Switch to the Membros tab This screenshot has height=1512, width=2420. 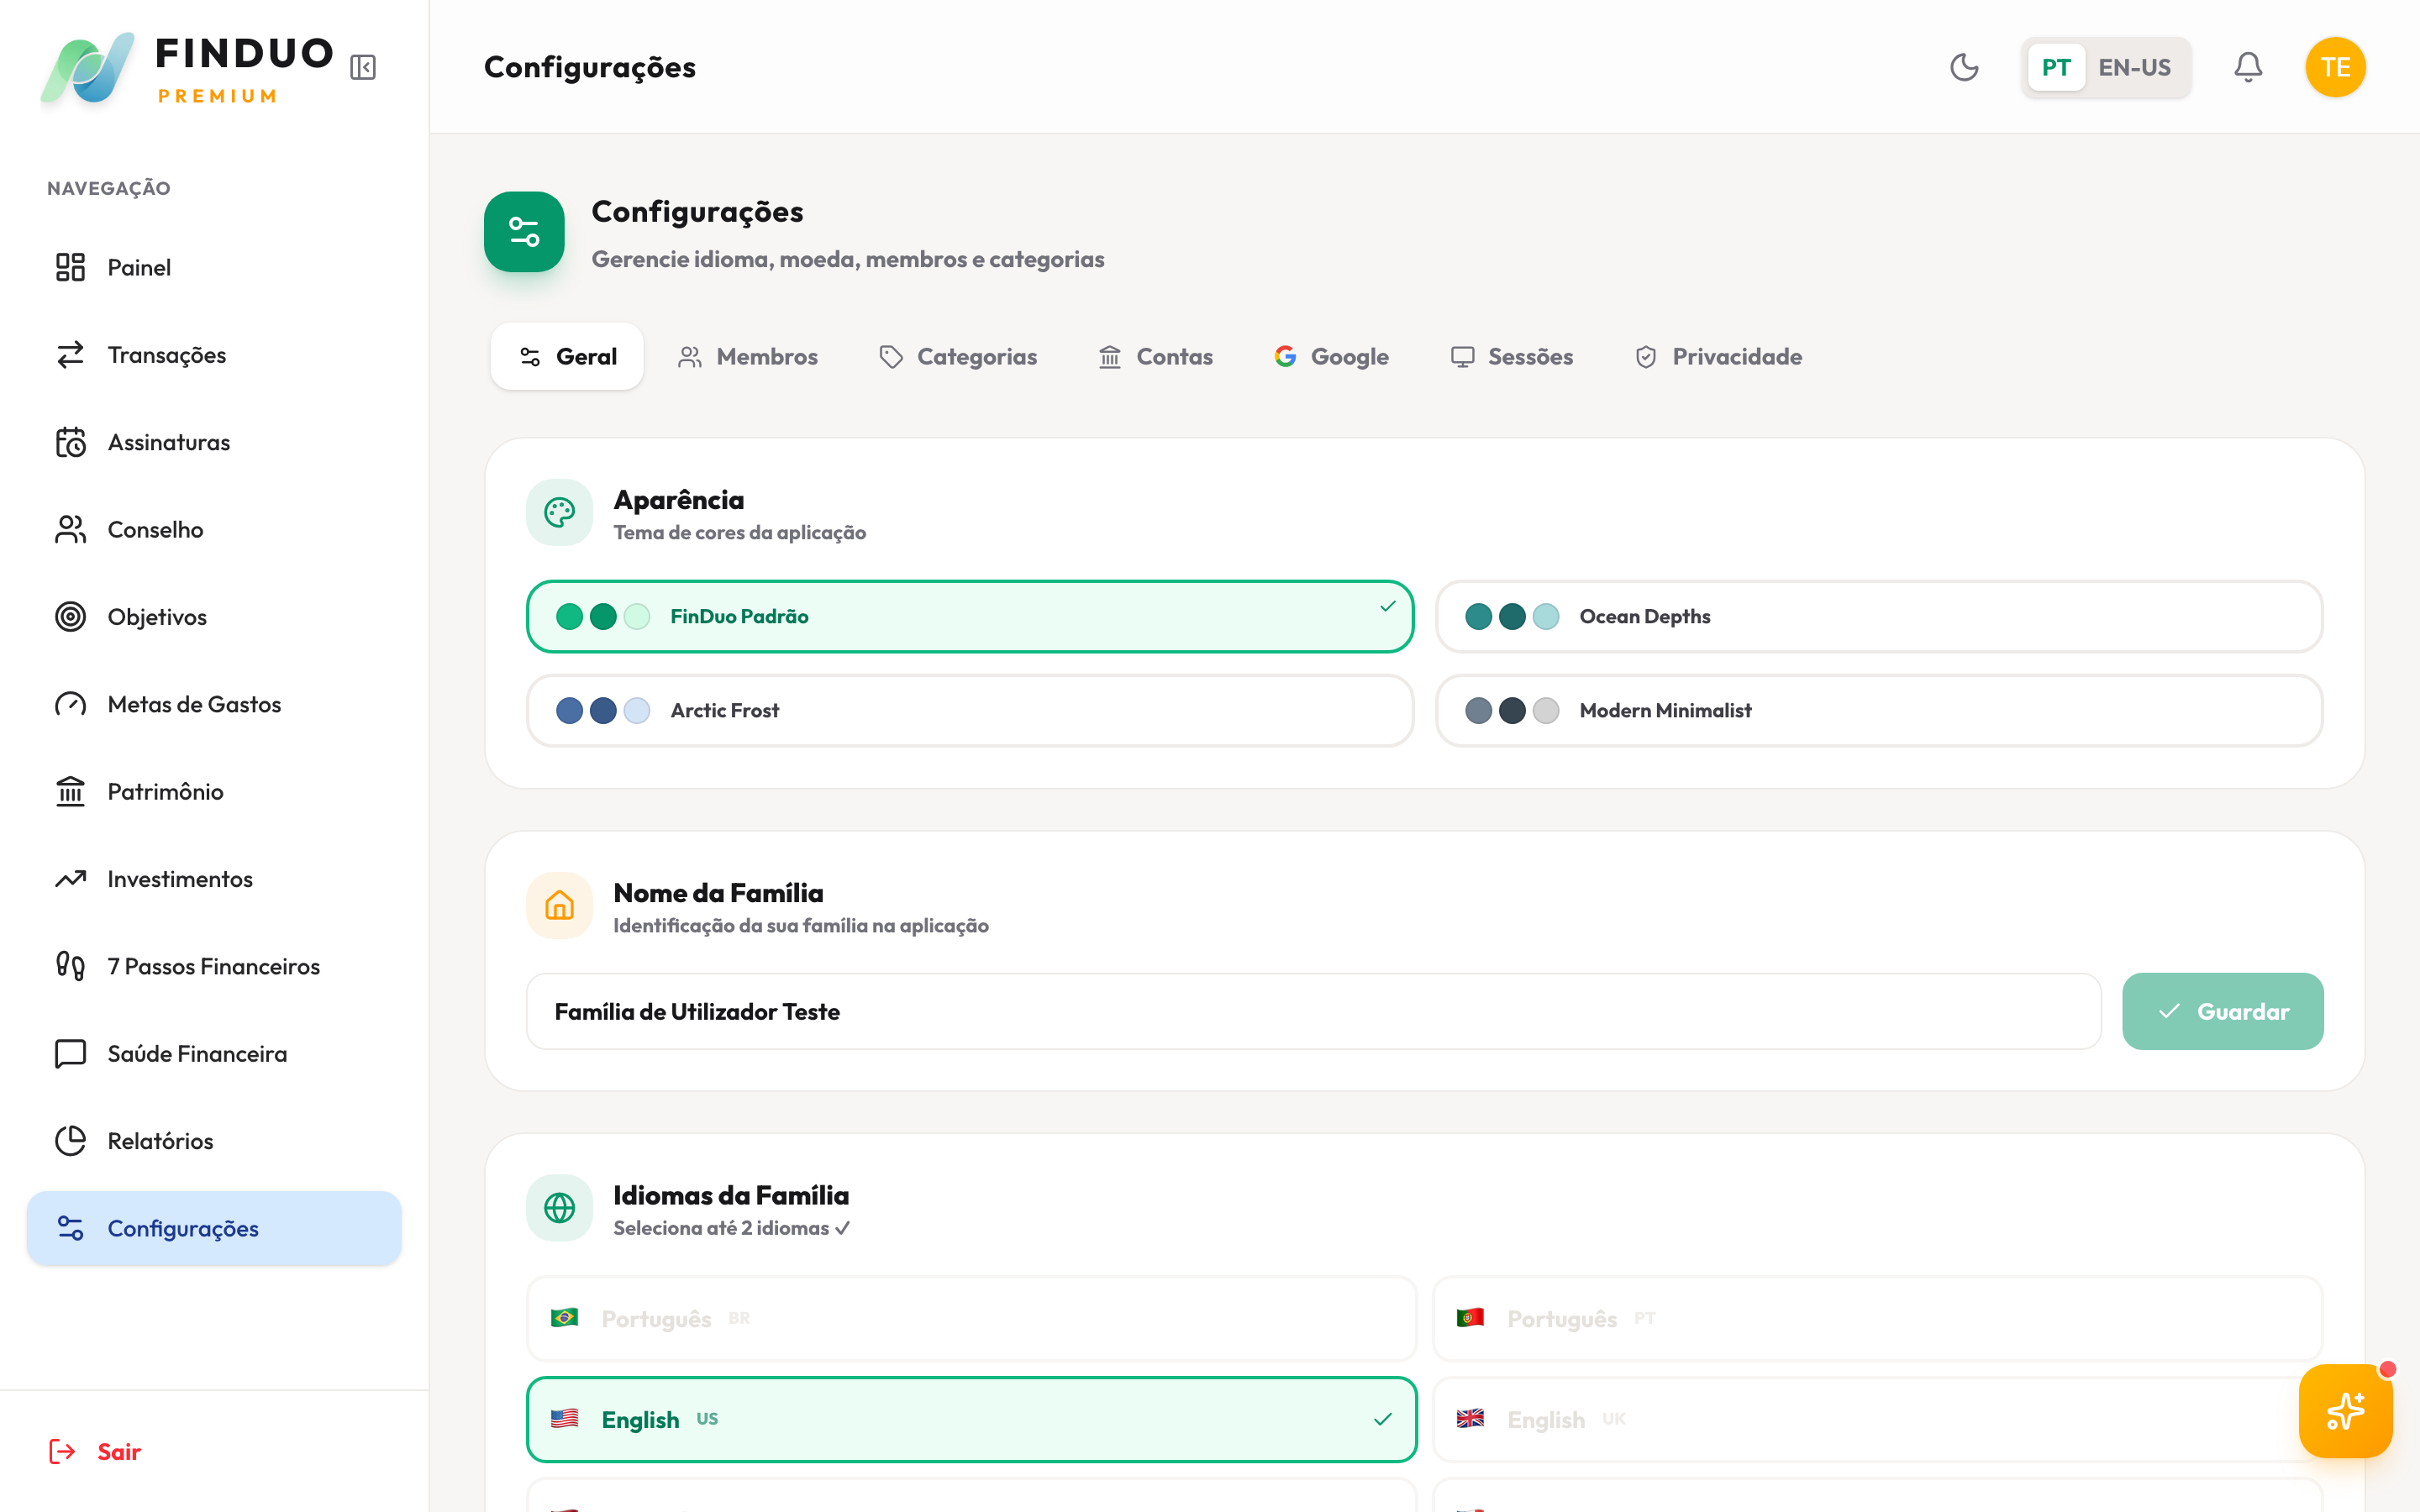point(748,356)
